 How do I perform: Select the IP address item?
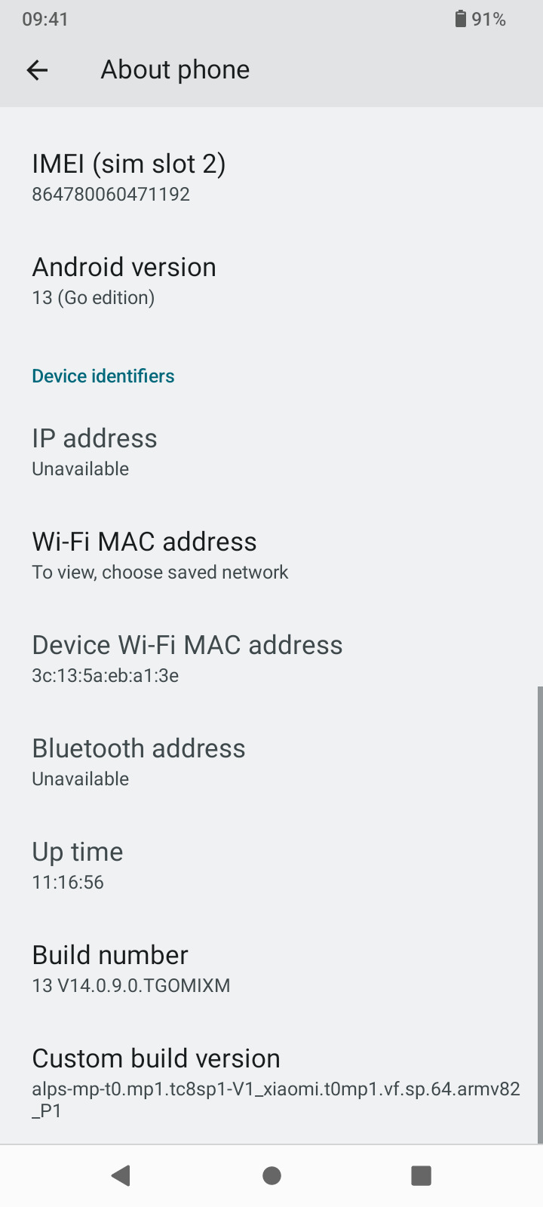[95, 452]
